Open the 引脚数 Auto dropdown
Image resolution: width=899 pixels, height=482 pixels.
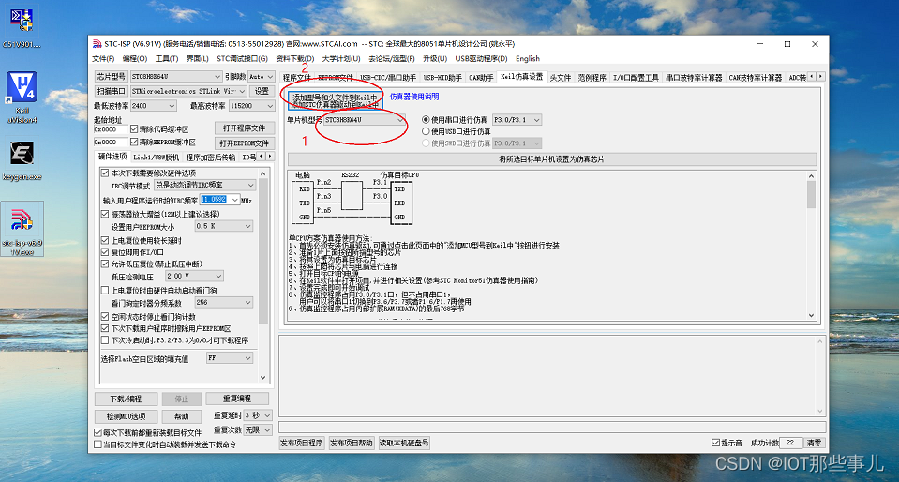[x=262, y=76]
